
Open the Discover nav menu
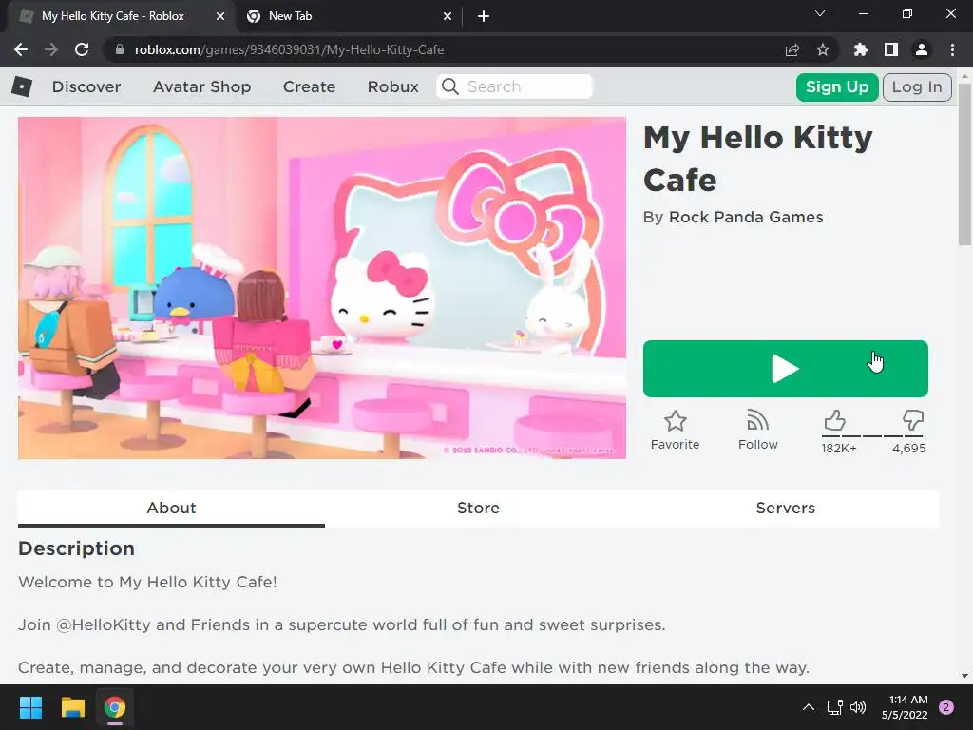click(x=86, y=86)
